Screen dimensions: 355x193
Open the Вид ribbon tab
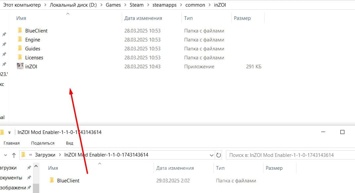coord(69,143)
